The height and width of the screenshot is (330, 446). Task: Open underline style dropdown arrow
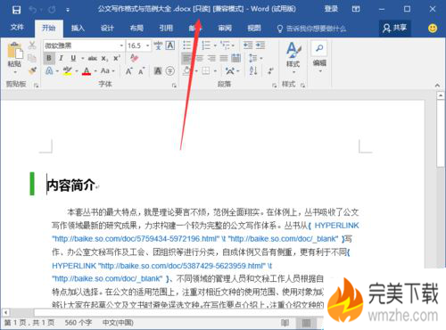[82, 58]
